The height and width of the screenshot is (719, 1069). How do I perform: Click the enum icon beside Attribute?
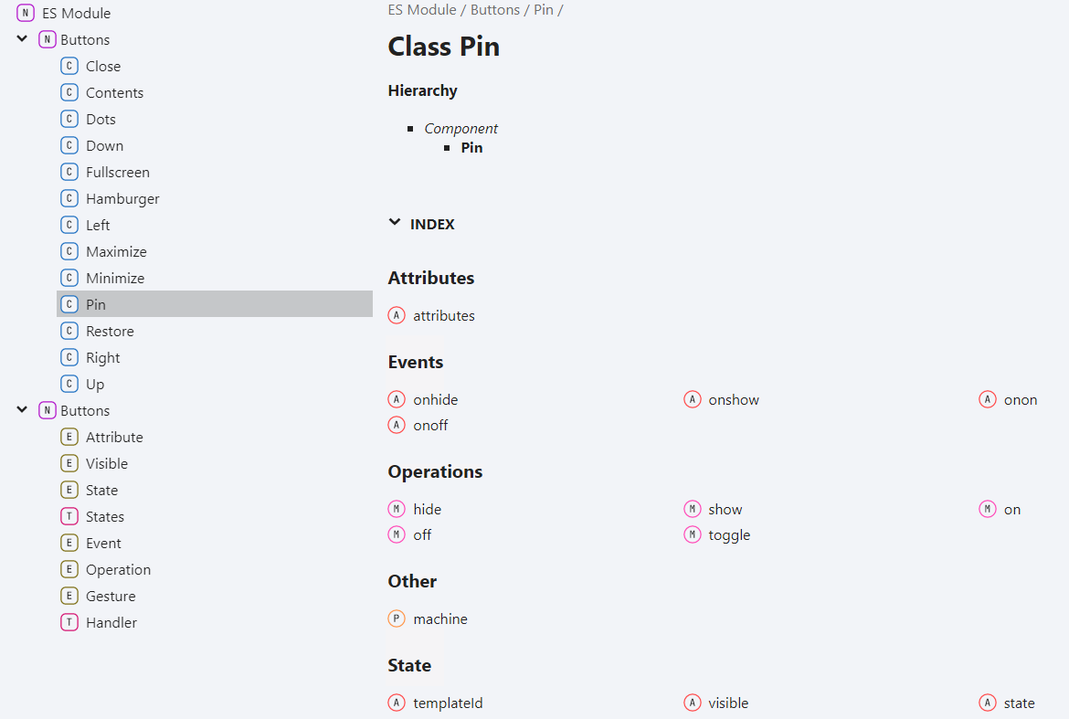69,437
